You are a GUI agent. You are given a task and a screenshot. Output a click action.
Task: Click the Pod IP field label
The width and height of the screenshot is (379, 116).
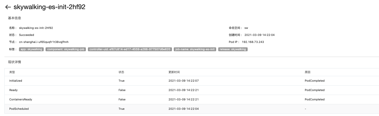[x=234, y=42]
